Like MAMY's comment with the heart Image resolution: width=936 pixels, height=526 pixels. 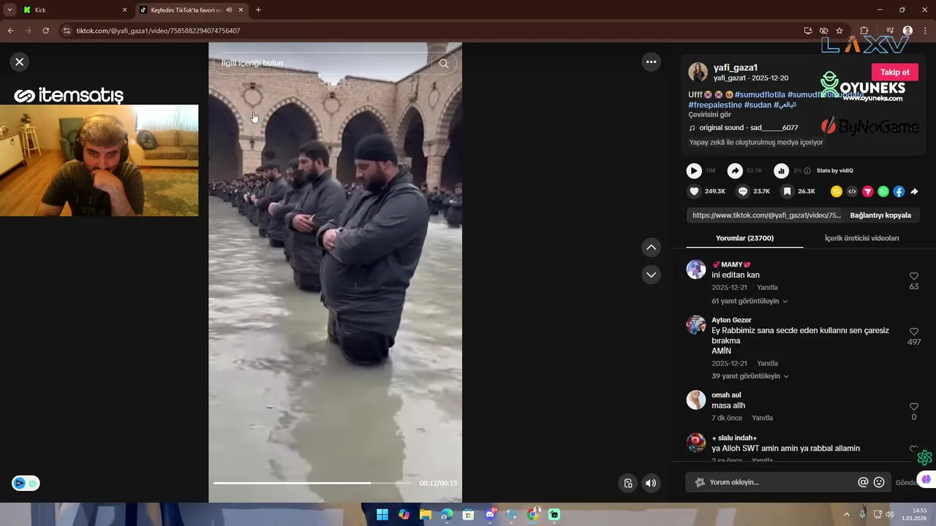coord(914,276)
